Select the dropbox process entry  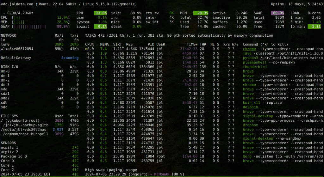[250, 125]
